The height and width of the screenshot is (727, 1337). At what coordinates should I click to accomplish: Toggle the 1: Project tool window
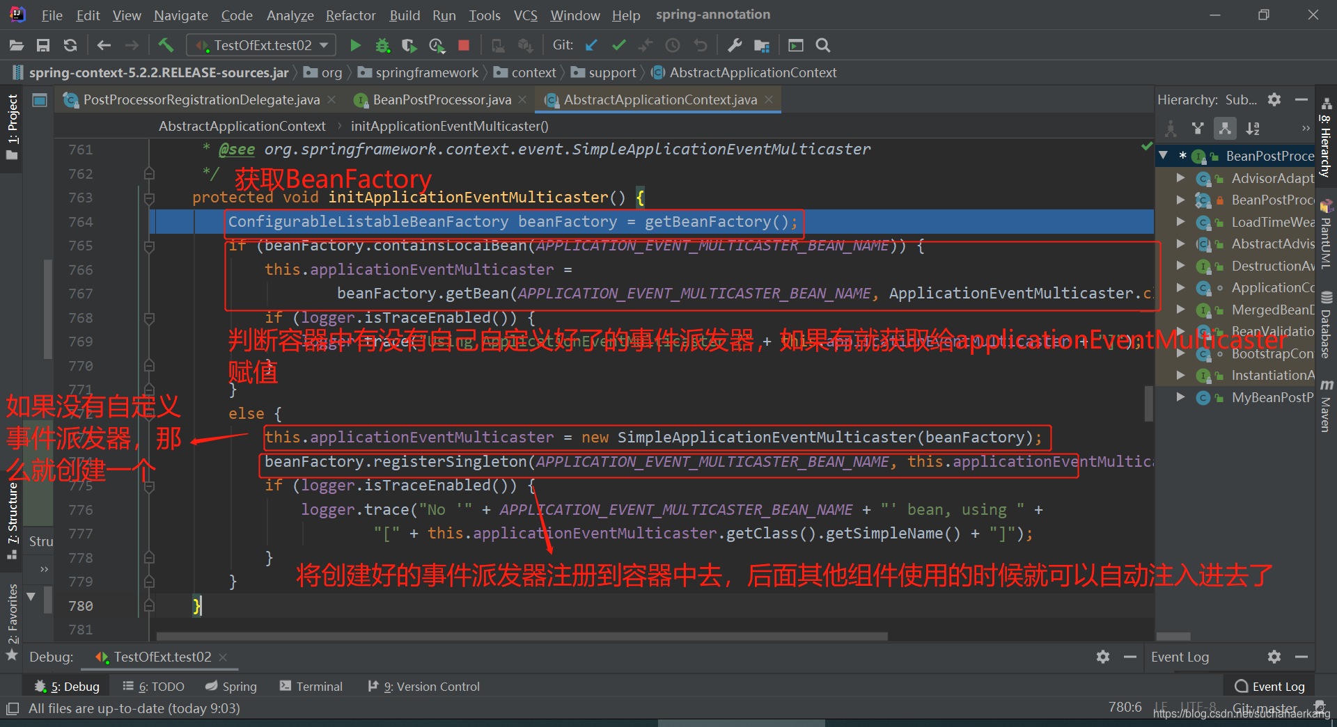[x=12, y=127]
